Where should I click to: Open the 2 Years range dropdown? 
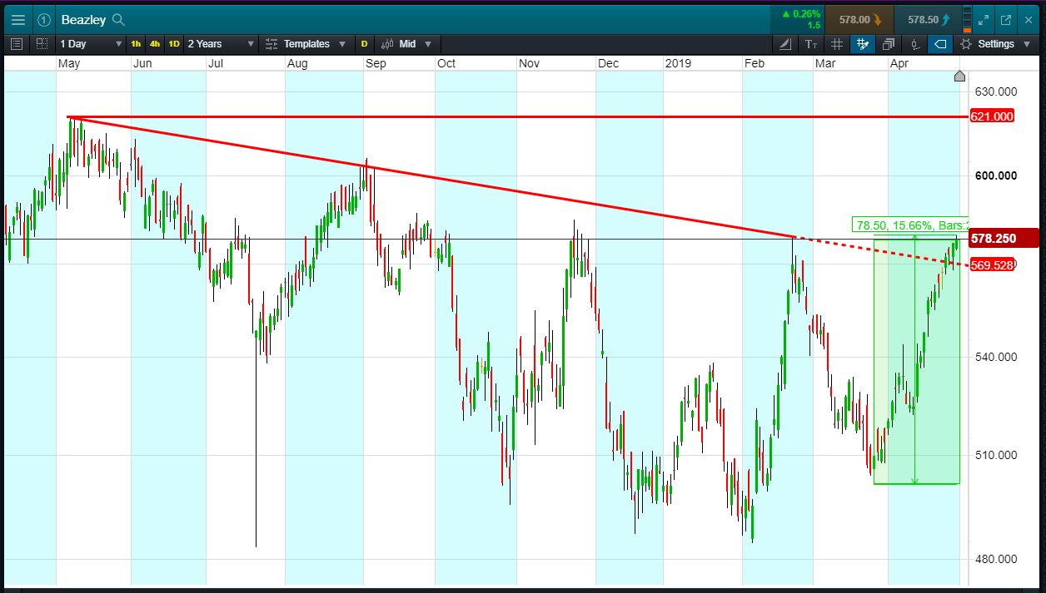point(220,43)
